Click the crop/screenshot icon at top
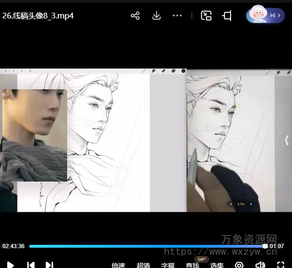 [227, 16]
